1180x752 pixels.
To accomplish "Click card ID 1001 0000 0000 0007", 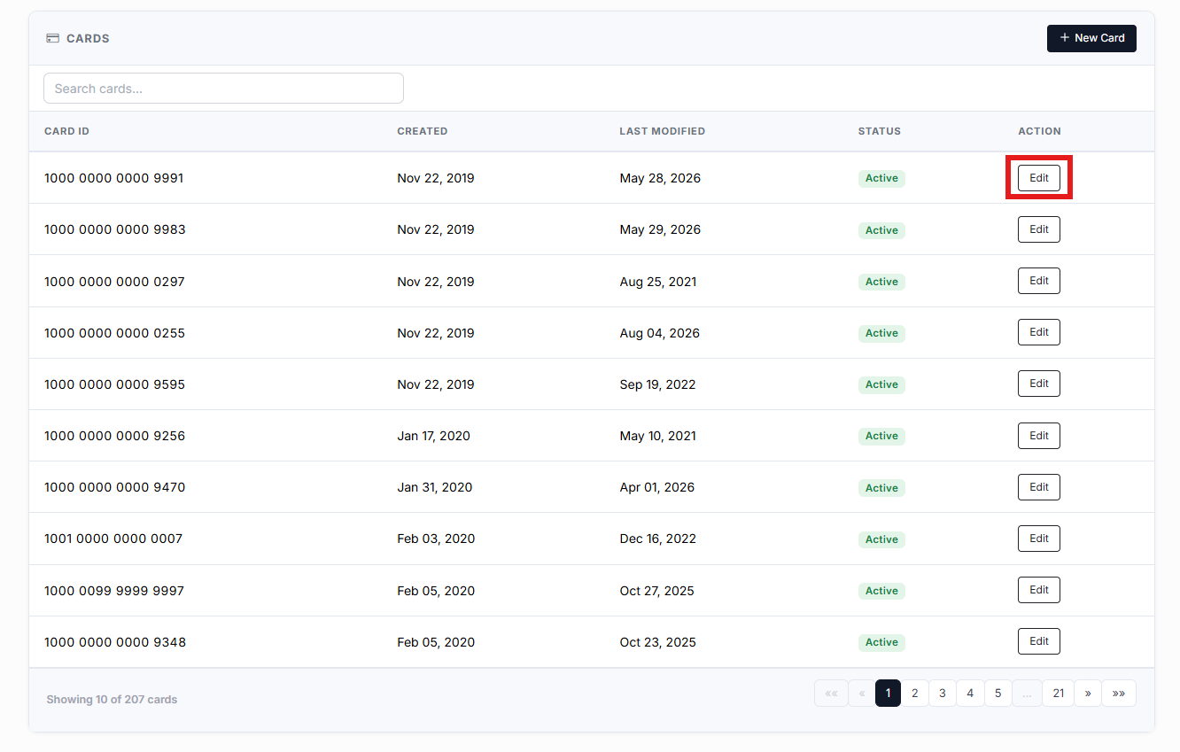I will click(113, 539).
